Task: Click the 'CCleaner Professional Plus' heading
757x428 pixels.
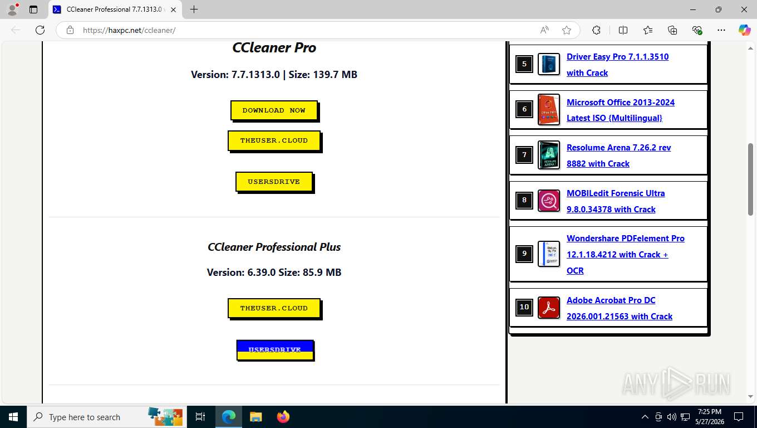Action: (x=274, y=247)
